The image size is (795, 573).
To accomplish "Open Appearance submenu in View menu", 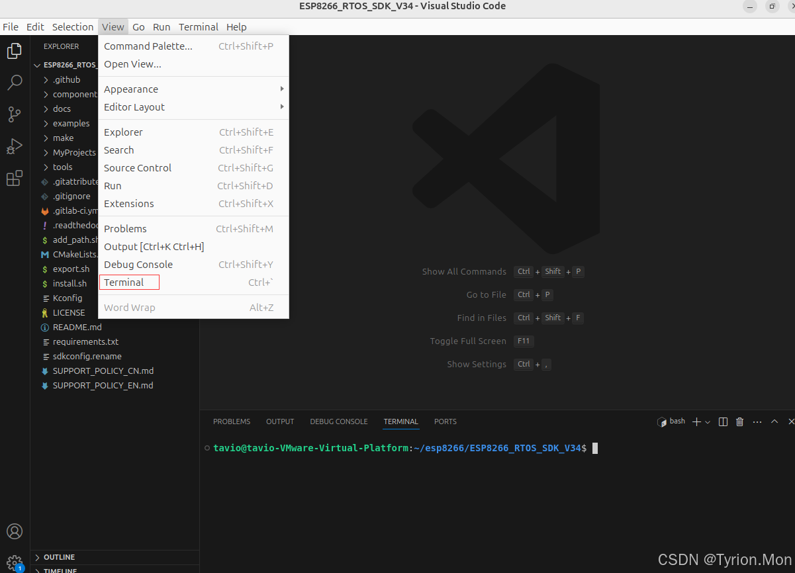I will pos(193,89).
